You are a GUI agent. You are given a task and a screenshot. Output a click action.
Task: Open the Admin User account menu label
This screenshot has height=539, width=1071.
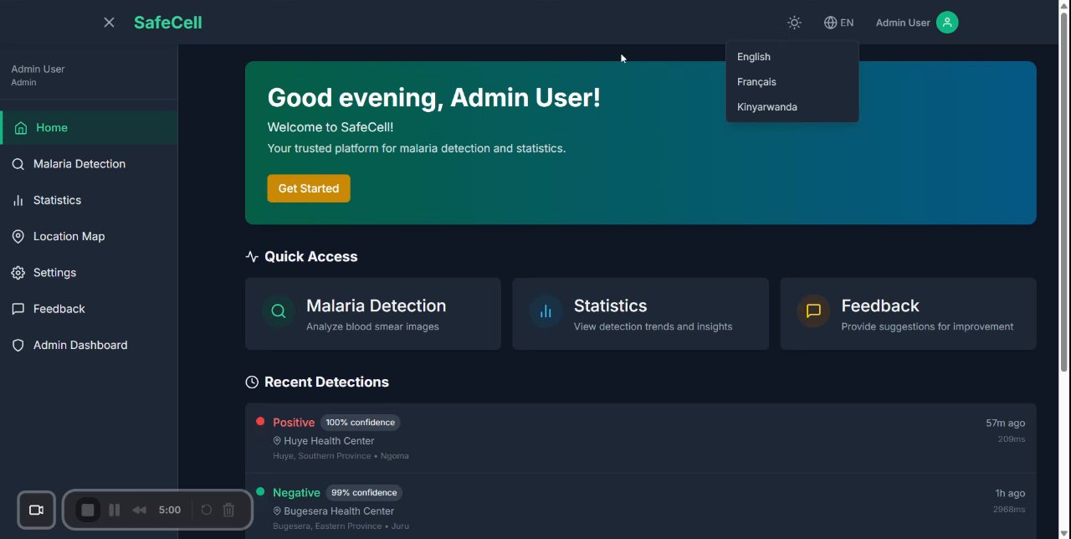(902, 23)
